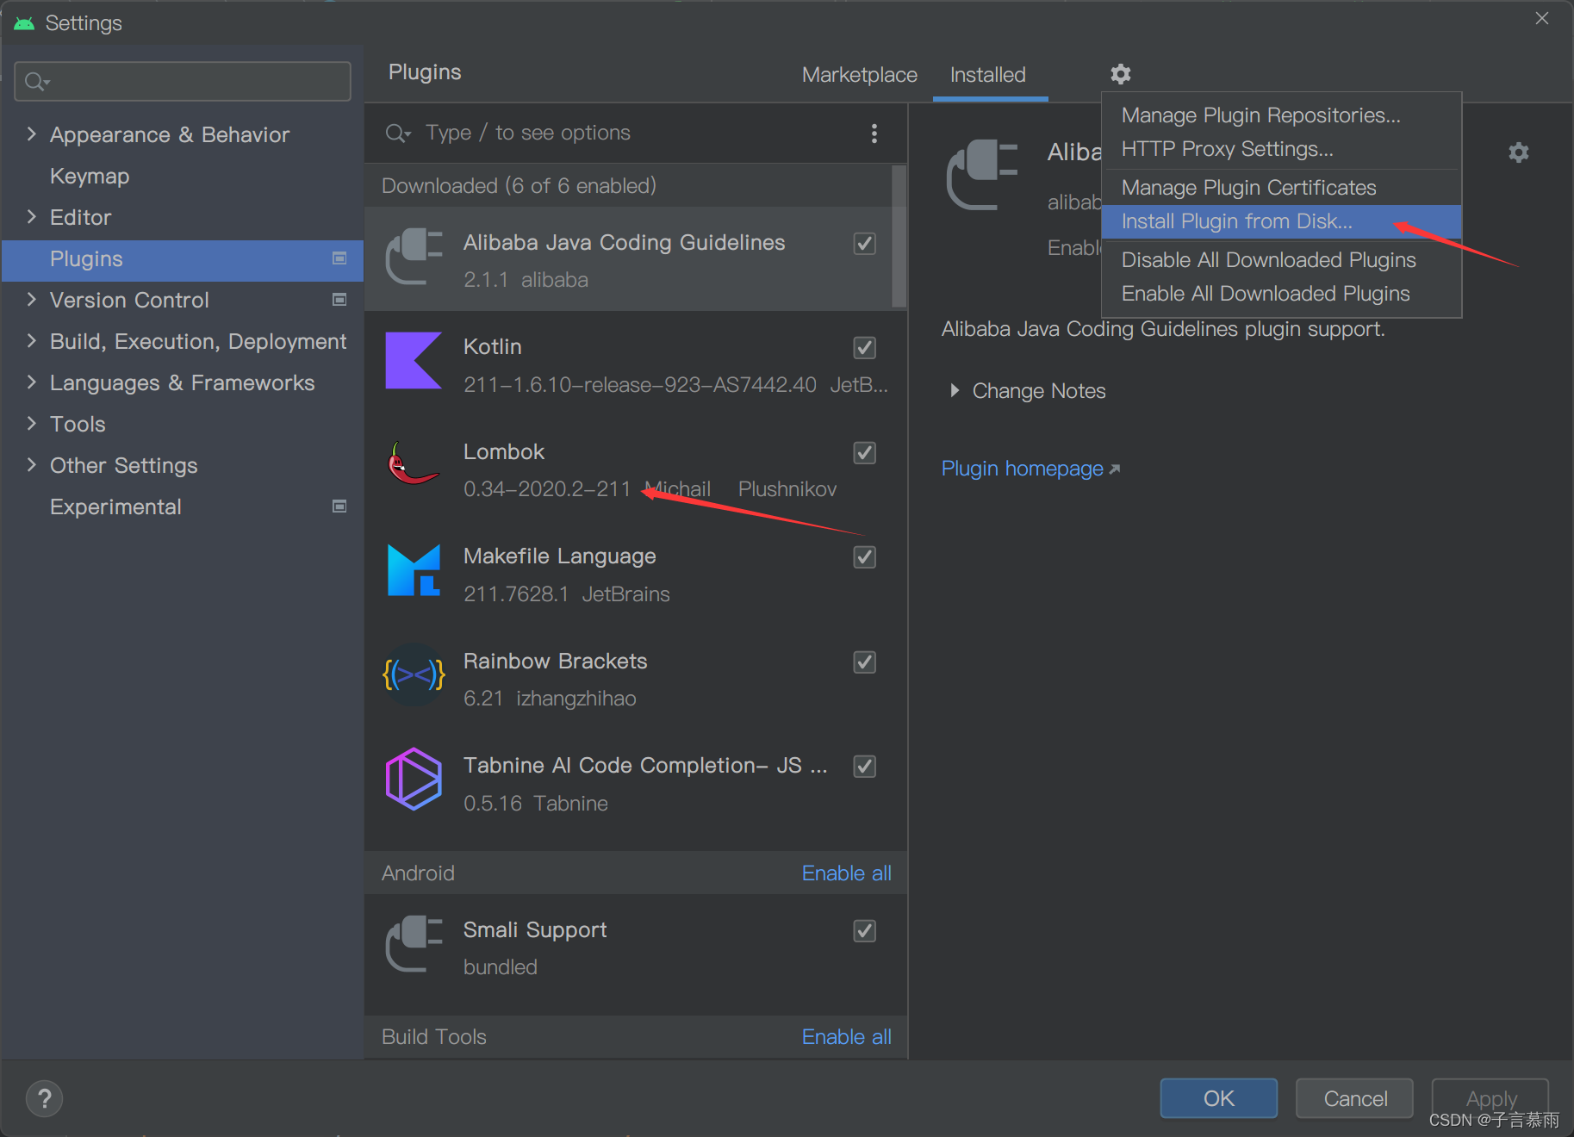Expand the Version Control node

point(32,299)
